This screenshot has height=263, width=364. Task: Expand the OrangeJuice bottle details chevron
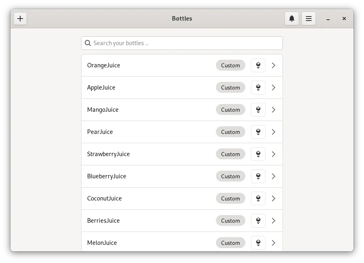[x=274, y=65]
